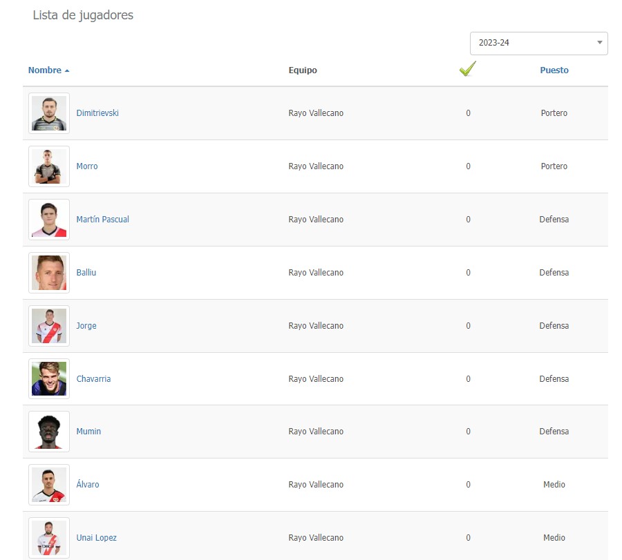The height and width of the screenshot is (560, 622).
Task: Select Balliu's portrait thumbnail
Action: pos(49,273)
